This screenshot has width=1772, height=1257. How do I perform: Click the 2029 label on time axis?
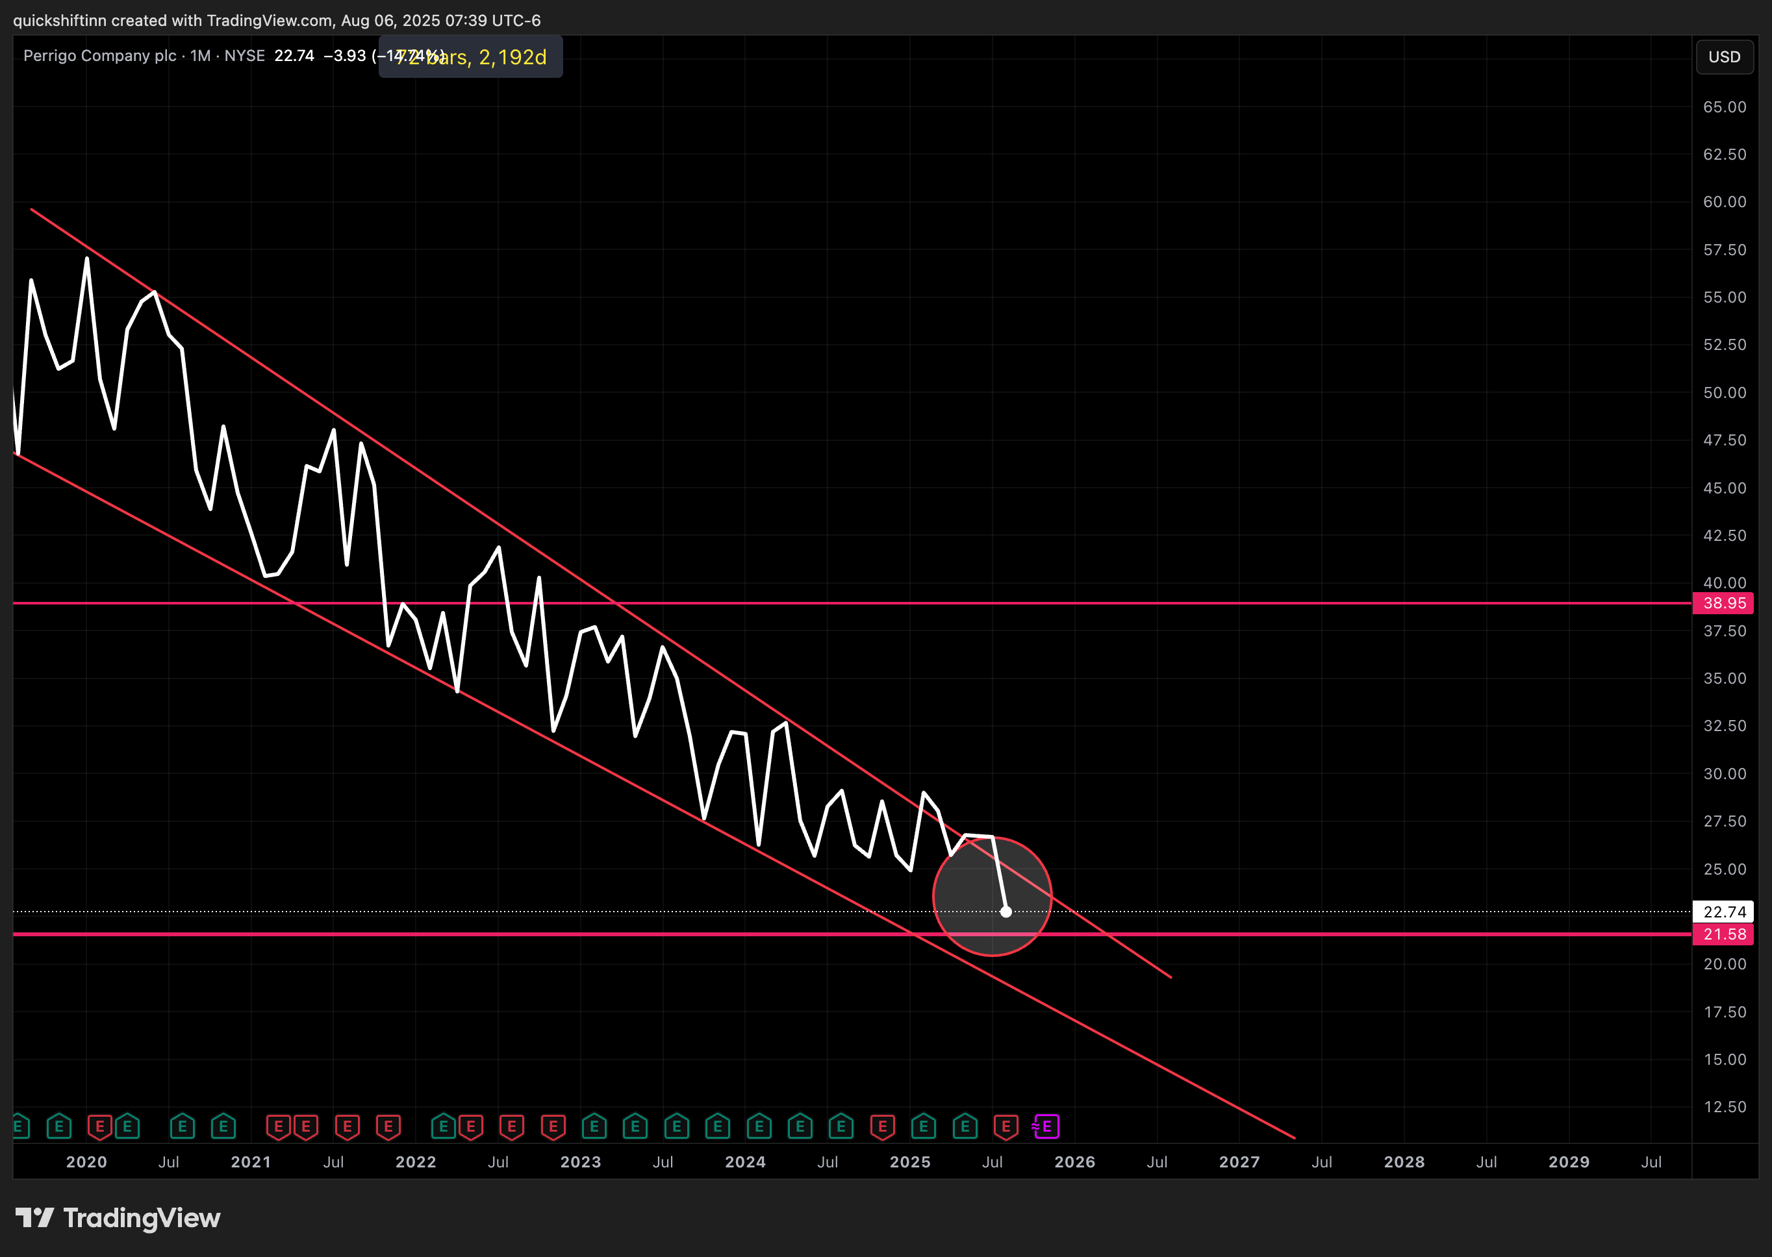1569,1162
